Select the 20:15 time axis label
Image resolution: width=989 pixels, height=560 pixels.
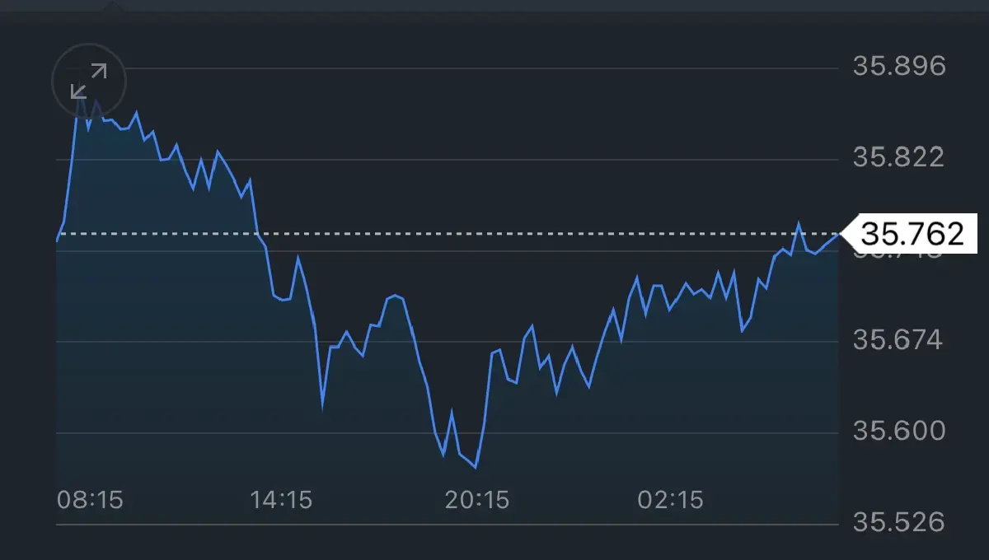(x=476, y=499)
